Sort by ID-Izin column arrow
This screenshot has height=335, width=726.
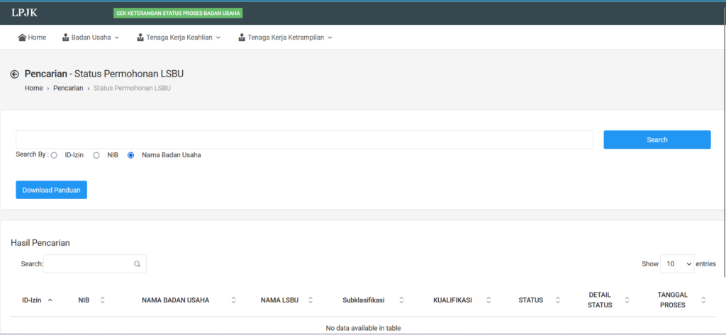[50, 300]
